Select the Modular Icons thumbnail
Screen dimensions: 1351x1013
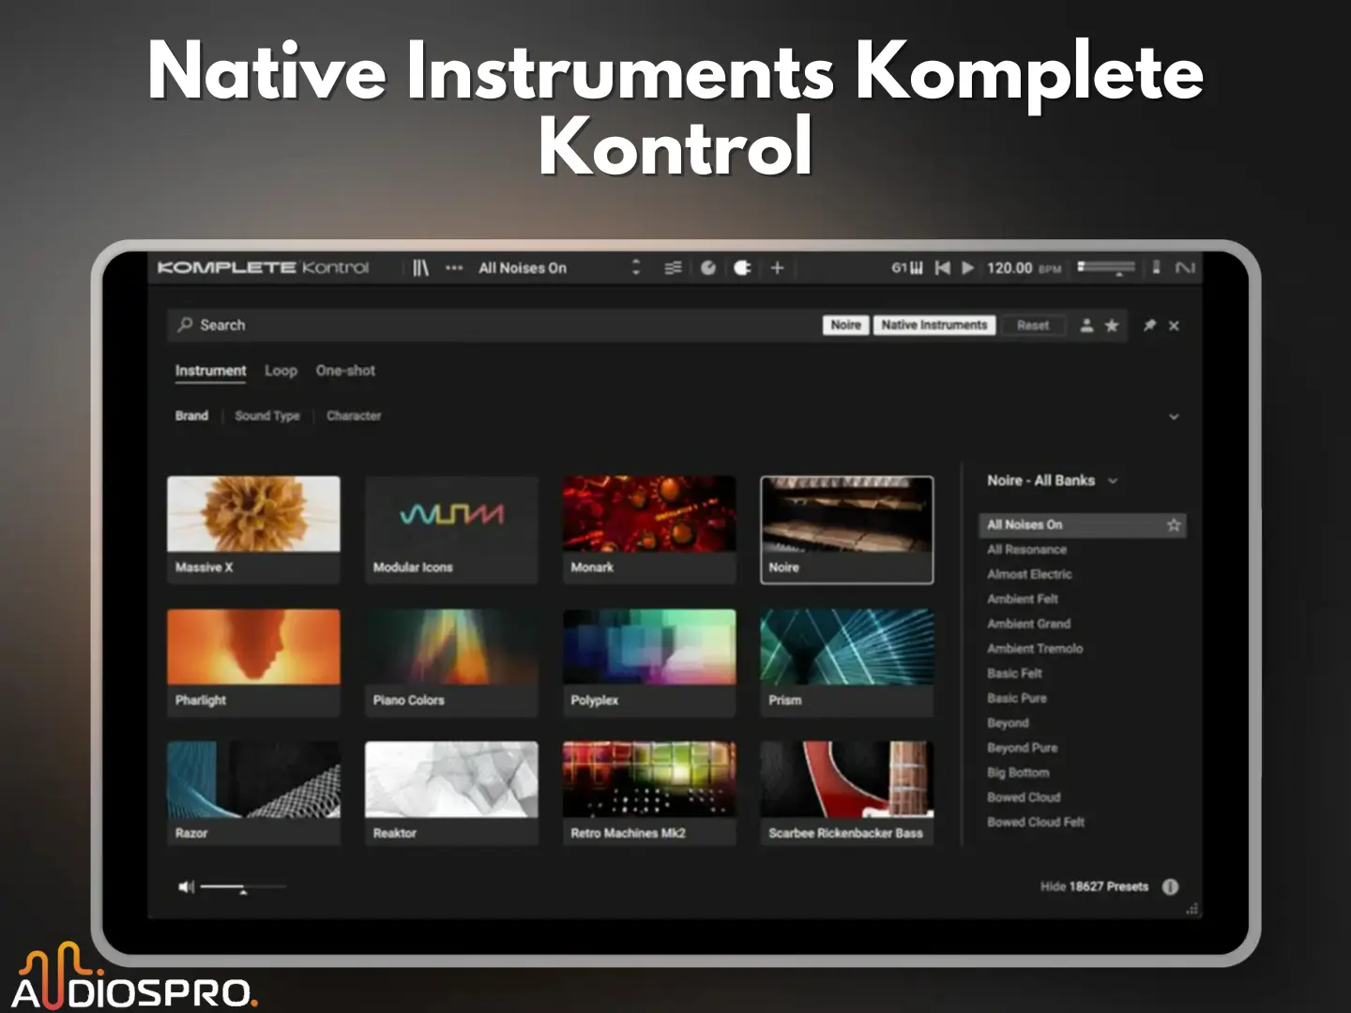point(451,529)
